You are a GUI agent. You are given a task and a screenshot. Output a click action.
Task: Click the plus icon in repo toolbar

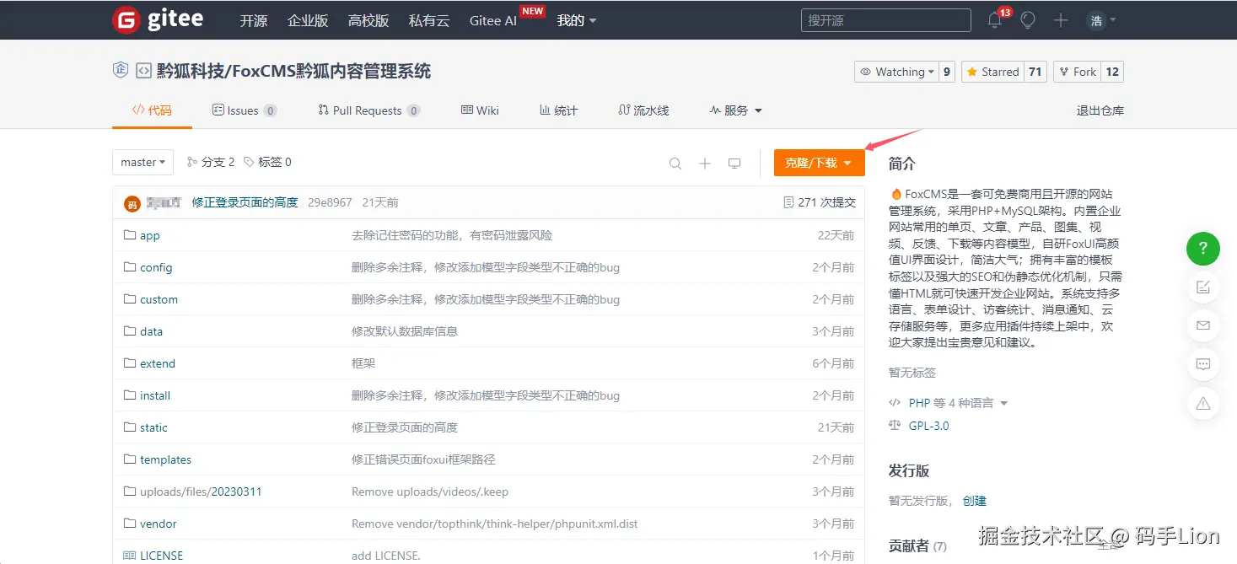coord(705,164)
